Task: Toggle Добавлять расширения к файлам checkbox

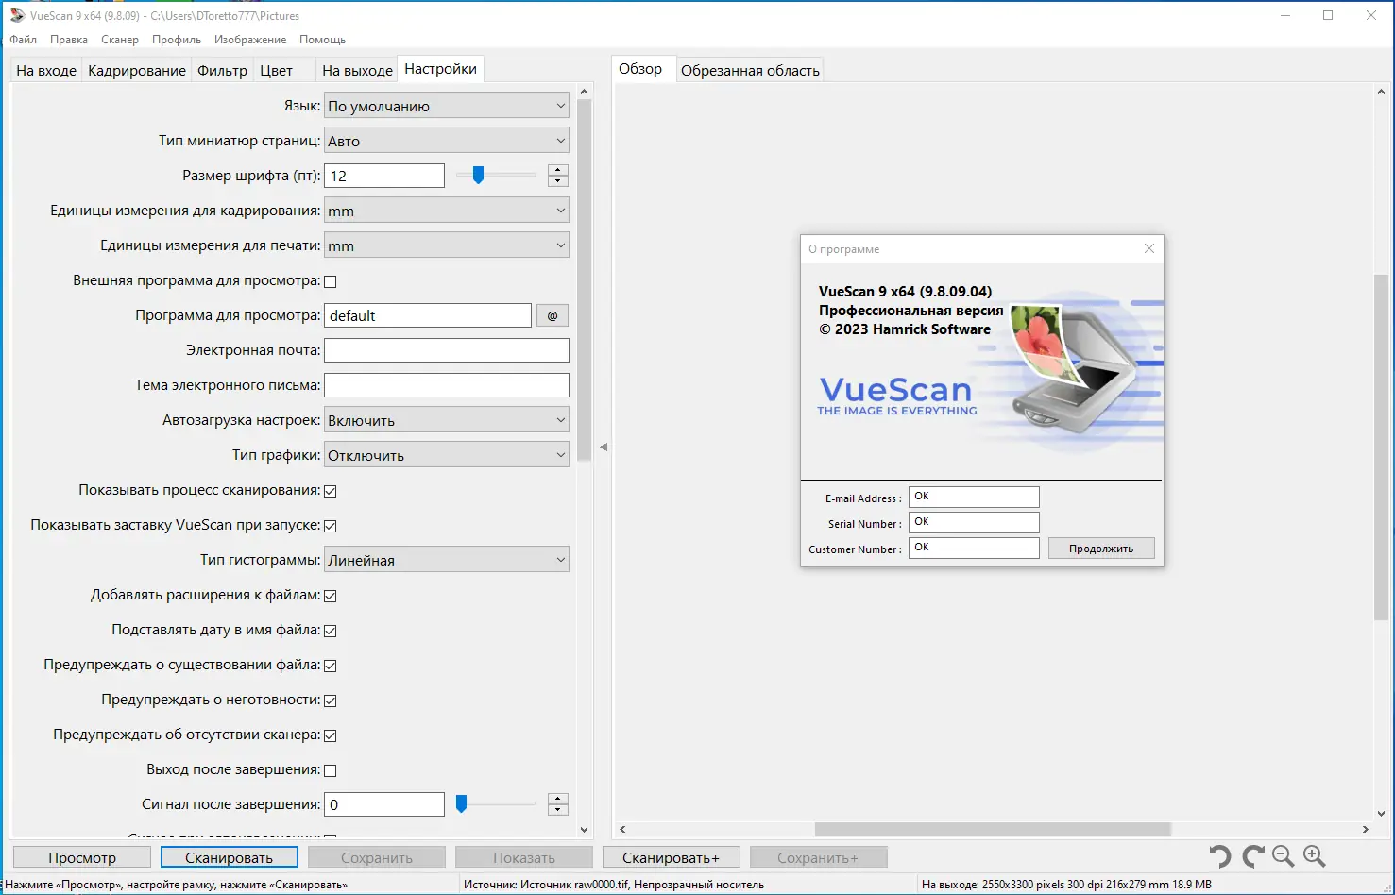Action: point(331,596)
